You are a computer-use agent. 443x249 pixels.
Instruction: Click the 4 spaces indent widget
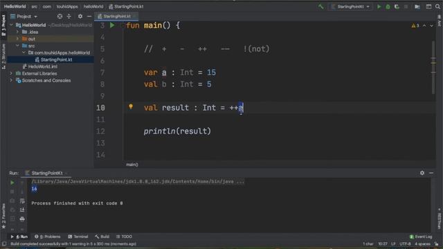point(422,244)
